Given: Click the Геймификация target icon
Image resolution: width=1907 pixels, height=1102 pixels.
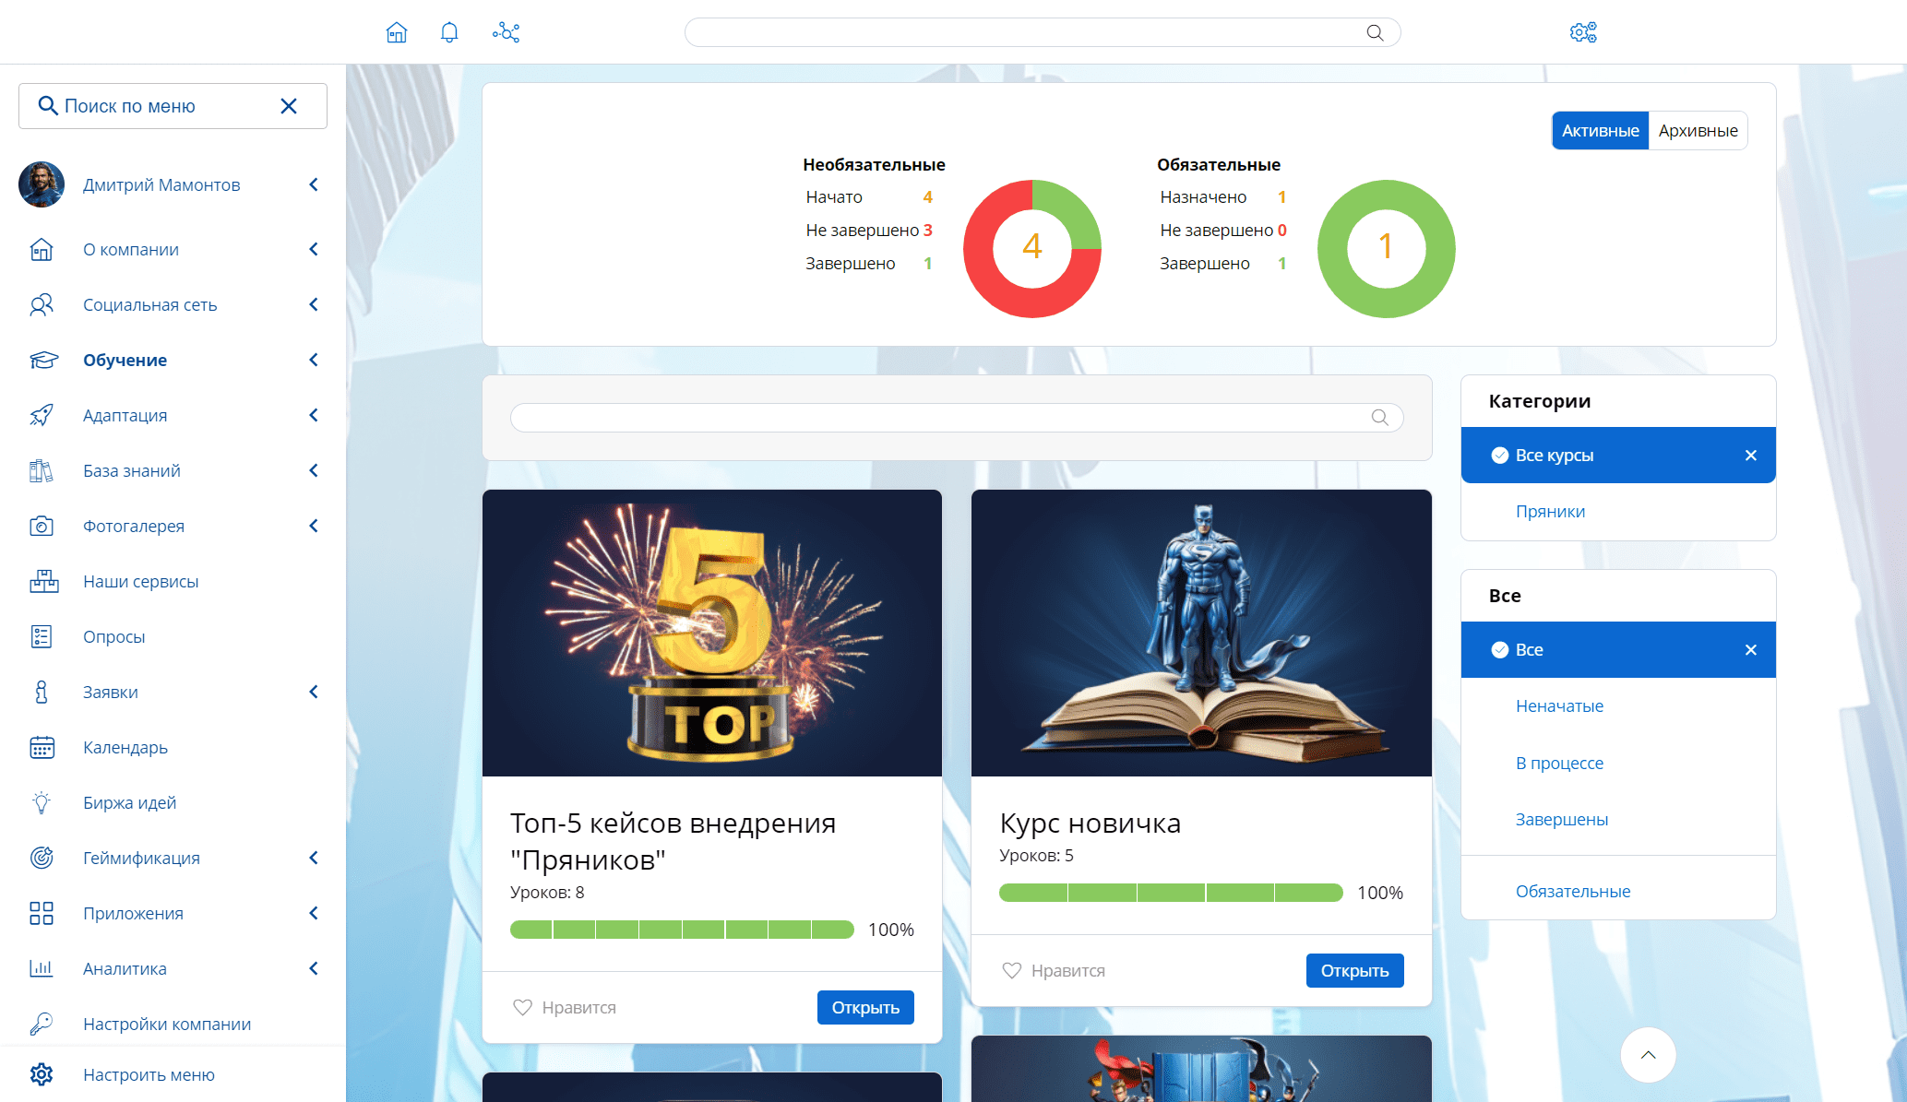Looking at the screenshot, I should click(x=42, y=858).
